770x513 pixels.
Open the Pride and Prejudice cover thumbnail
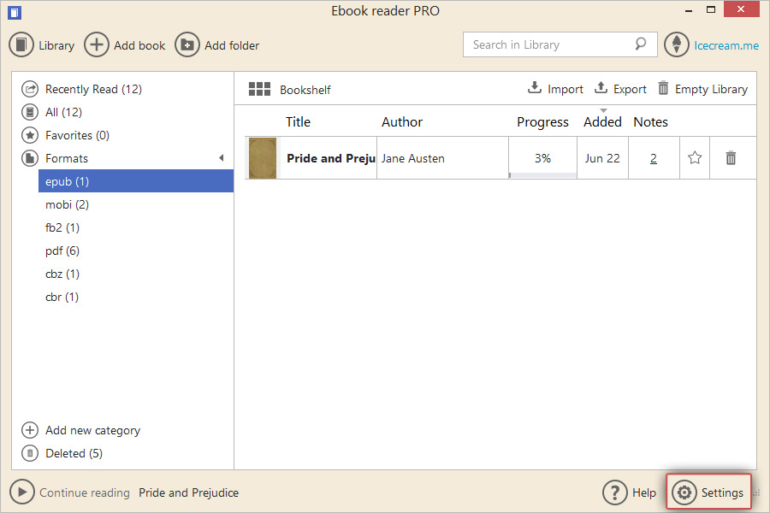pyautogui.click(x=263, y=158)
